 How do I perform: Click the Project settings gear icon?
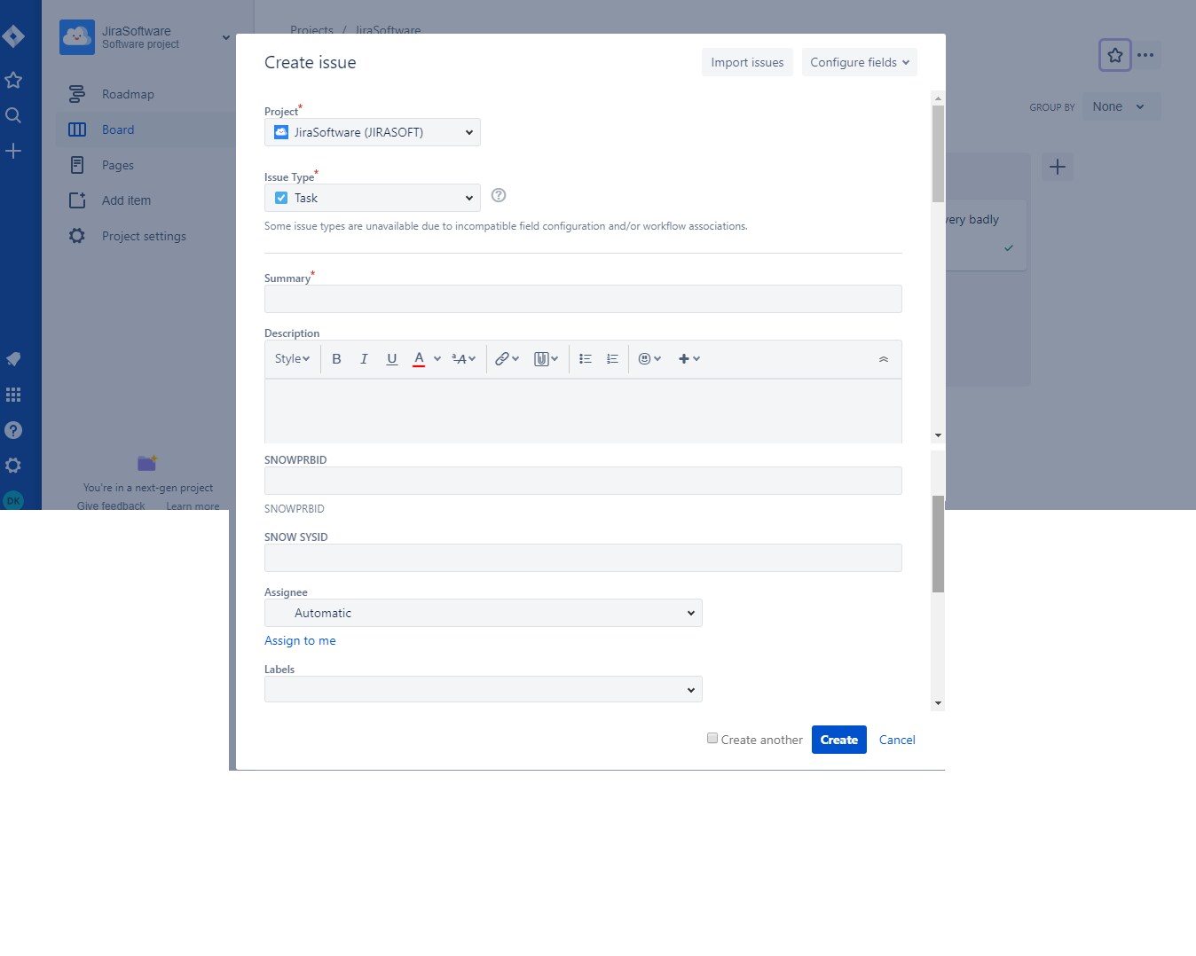click(x=77, y=236)
